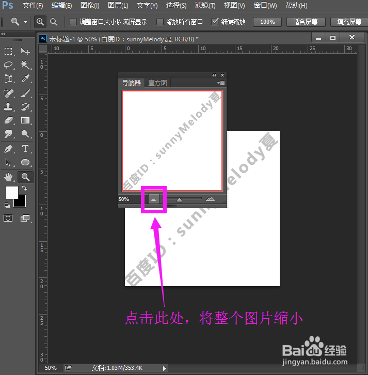This screenshot has height=375, width=368.
Task: Click status bar 50% zoom field
Action: tap(51, 368)
